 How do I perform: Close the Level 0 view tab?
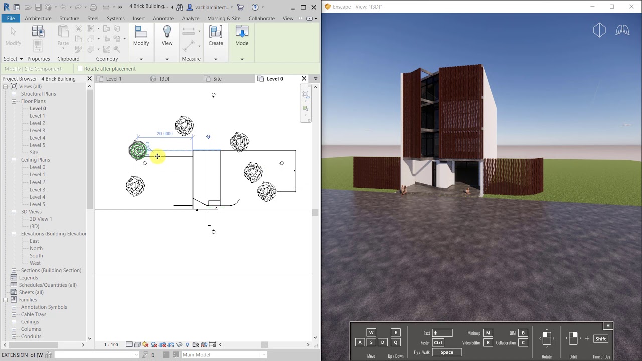coord(304,79)
